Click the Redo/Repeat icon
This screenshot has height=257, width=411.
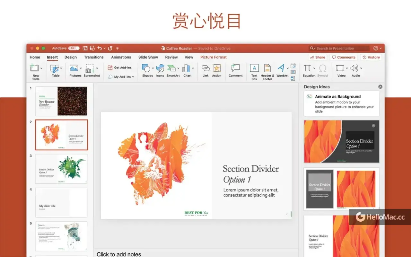(x=110, y=48)
